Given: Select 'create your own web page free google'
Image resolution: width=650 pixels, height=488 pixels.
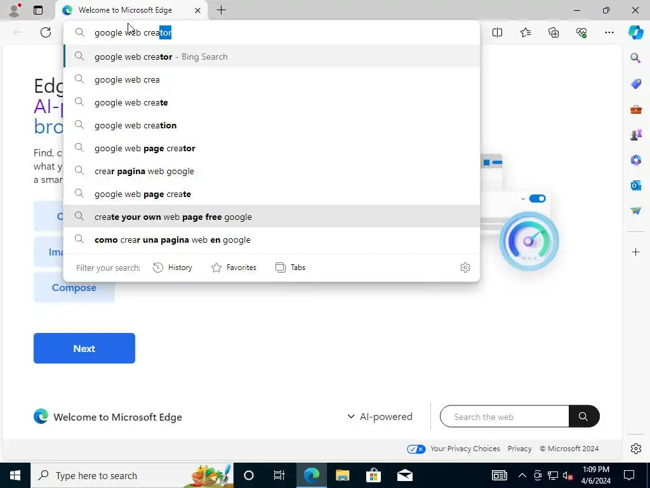Looking at the screenshot, I should pos(272,217).
